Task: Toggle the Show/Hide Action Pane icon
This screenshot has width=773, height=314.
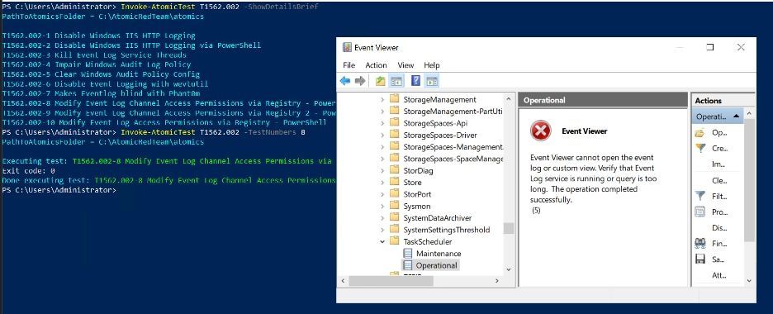Action: (432, 81)
